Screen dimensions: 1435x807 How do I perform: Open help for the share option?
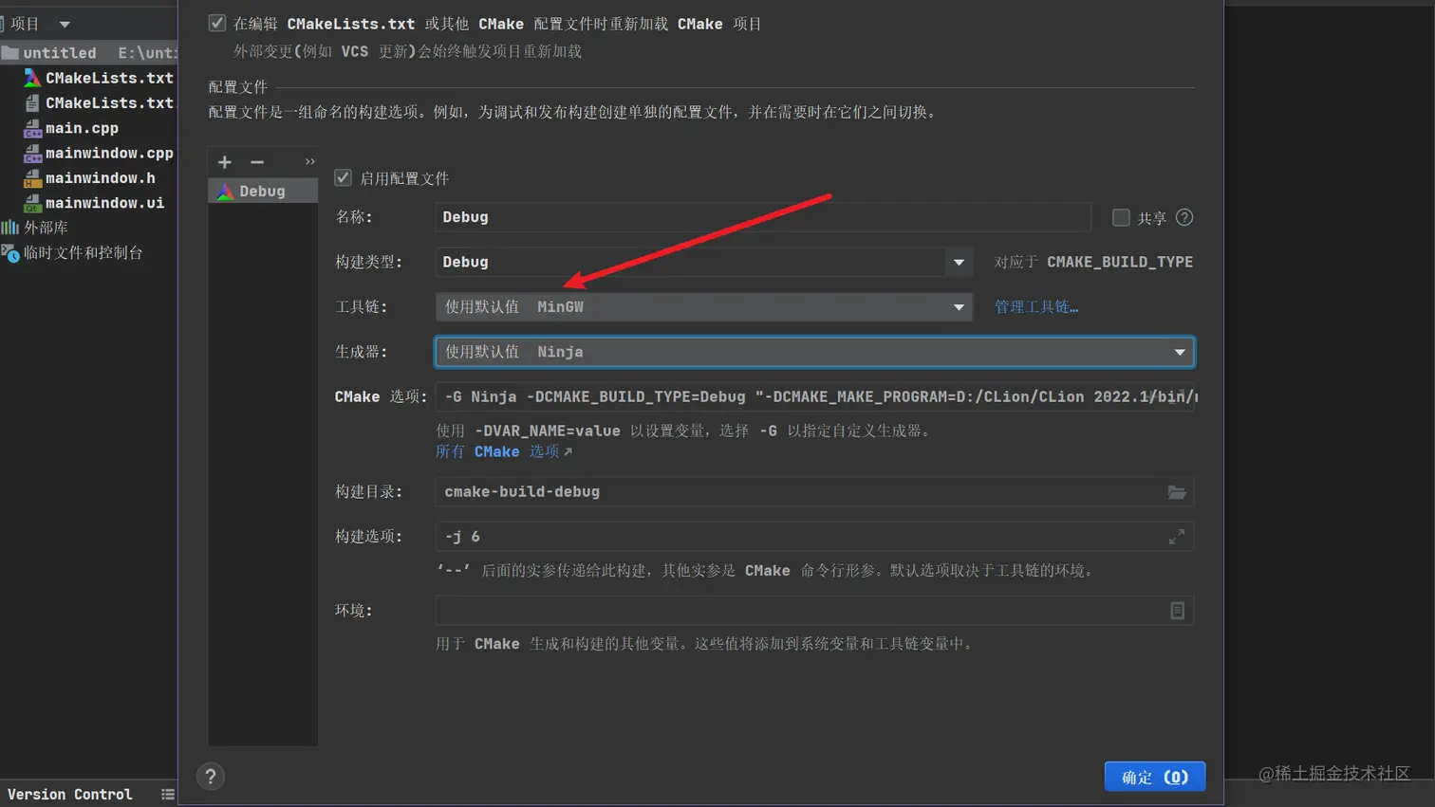[x=1184, y=217]
